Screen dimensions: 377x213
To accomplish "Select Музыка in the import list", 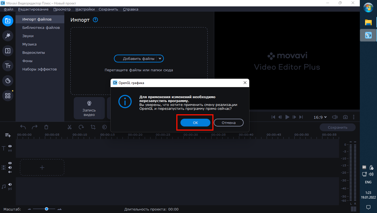I will (29, 44).
